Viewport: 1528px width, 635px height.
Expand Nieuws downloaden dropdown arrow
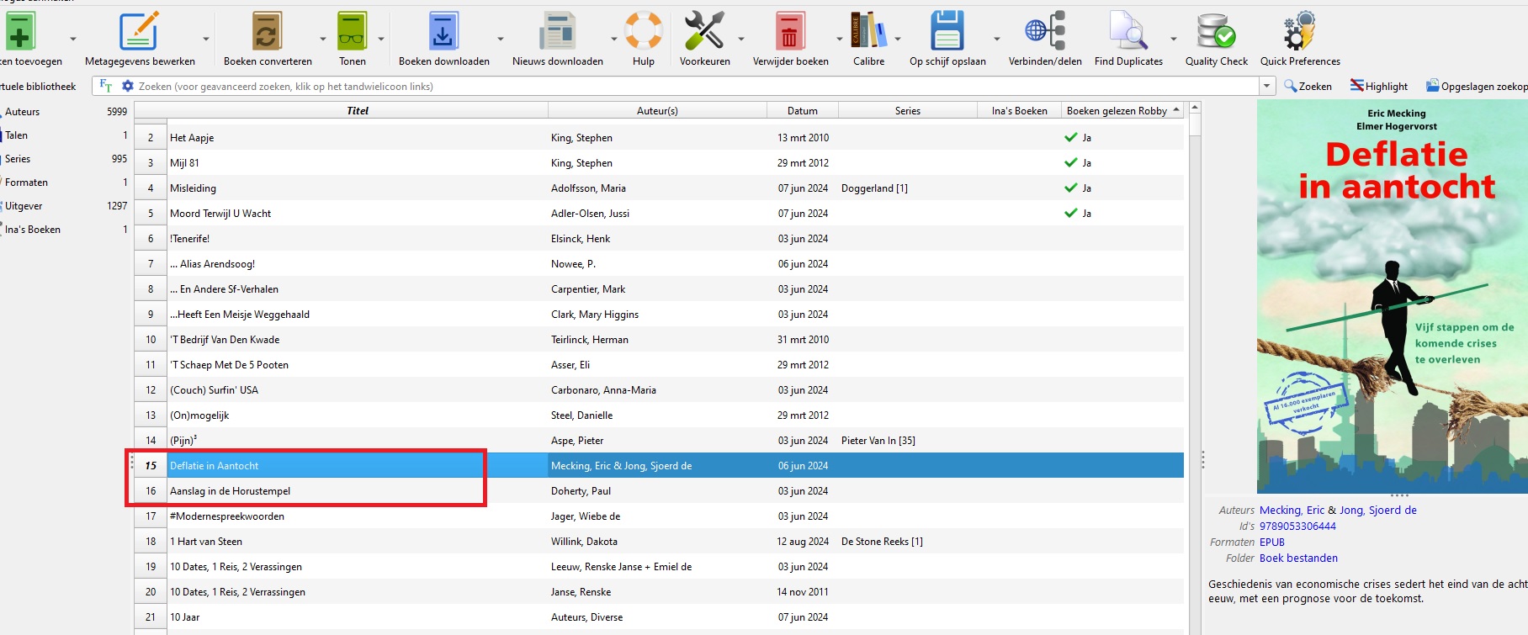[x=614, y=39]
